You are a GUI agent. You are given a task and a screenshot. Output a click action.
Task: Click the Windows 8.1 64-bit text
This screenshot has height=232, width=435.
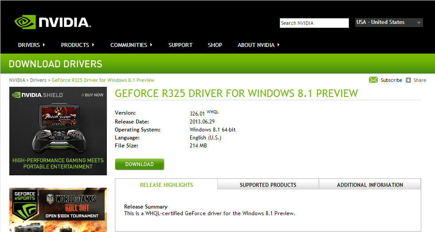click(x=212, y=130)
